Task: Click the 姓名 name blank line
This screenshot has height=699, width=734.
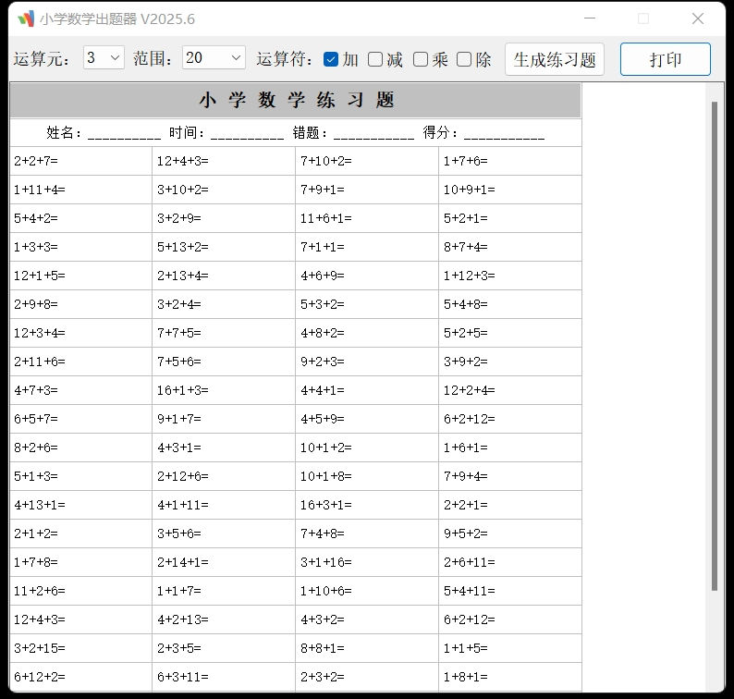Action: click(124, 134)
